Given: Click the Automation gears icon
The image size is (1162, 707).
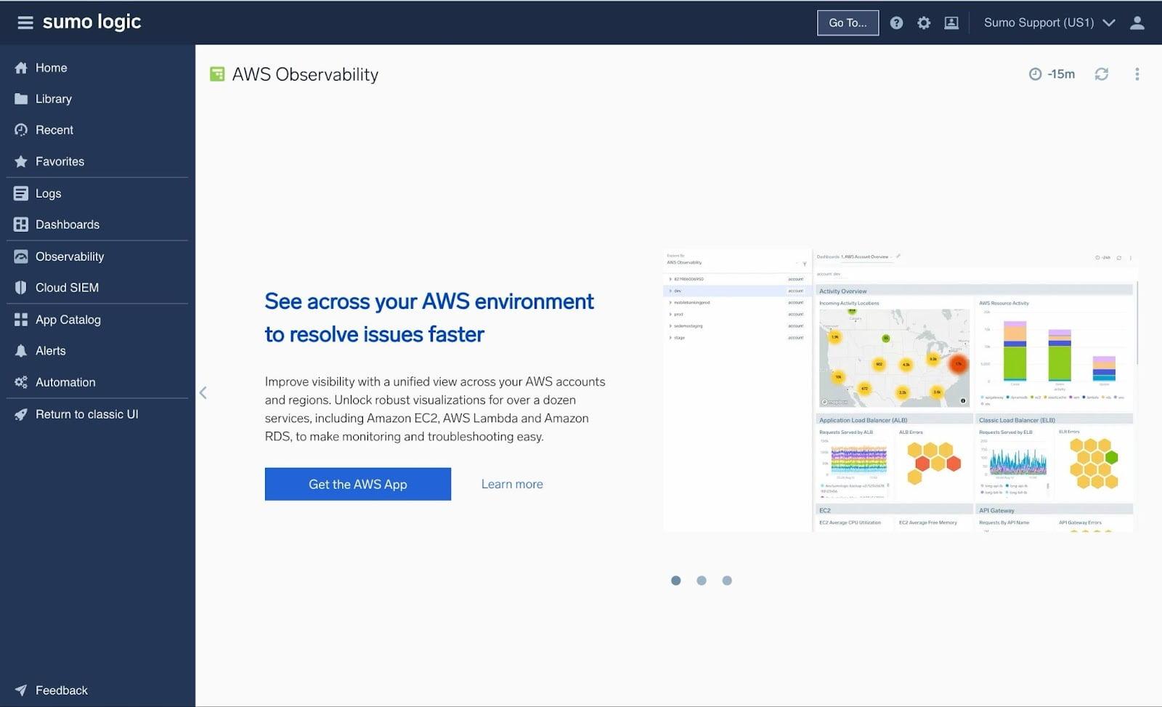Looking at the screenshot, I should click(x=21, y=382).
